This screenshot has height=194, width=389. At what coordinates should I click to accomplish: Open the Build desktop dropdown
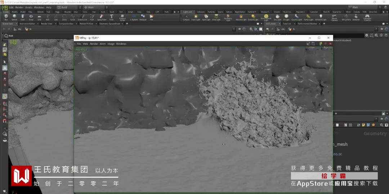[x=70, y=8]
